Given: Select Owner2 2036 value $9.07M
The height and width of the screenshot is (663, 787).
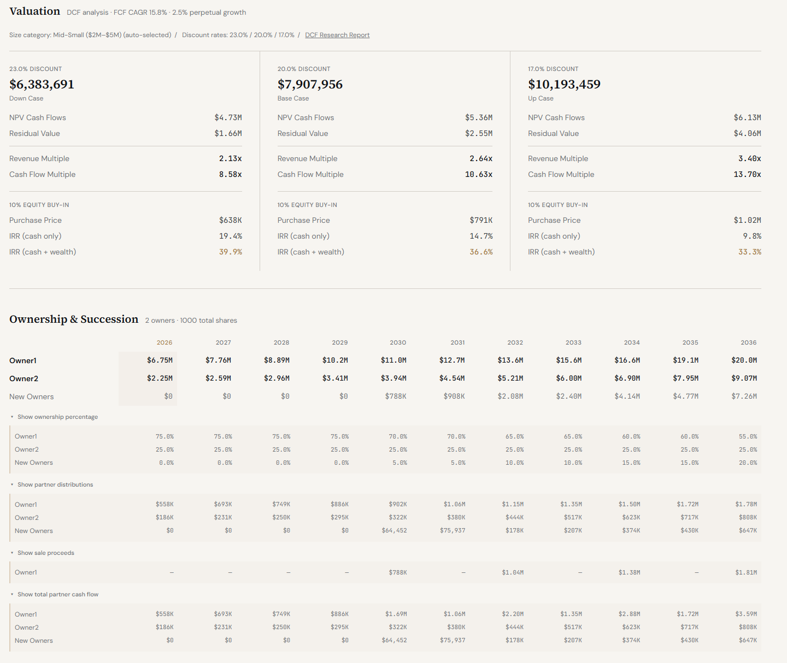Looking at the screenshot, I should (x=744, y=378).
